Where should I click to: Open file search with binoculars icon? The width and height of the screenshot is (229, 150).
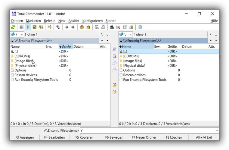[112, 27]
